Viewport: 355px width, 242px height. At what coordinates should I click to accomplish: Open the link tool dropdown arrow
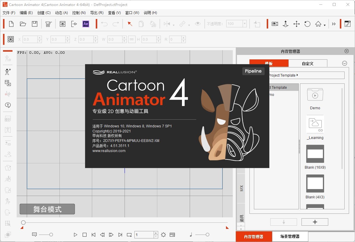point(189,25)
